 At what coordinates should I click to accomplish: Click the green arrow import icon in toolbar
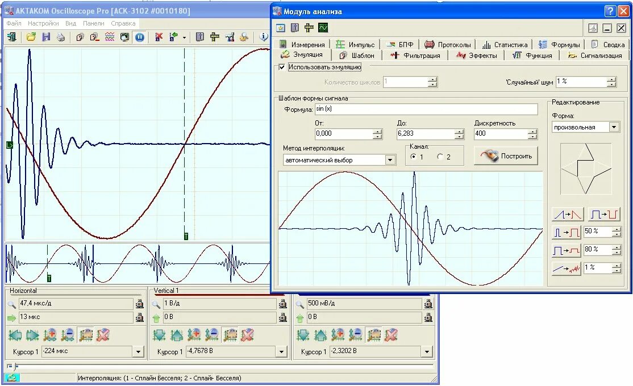point(173,37)
